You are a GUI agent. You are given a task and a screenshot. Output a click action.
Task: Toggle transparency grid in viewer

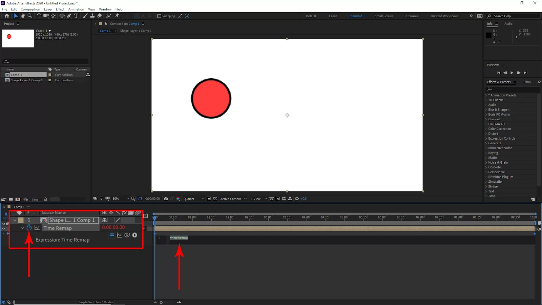pos(215,199)
